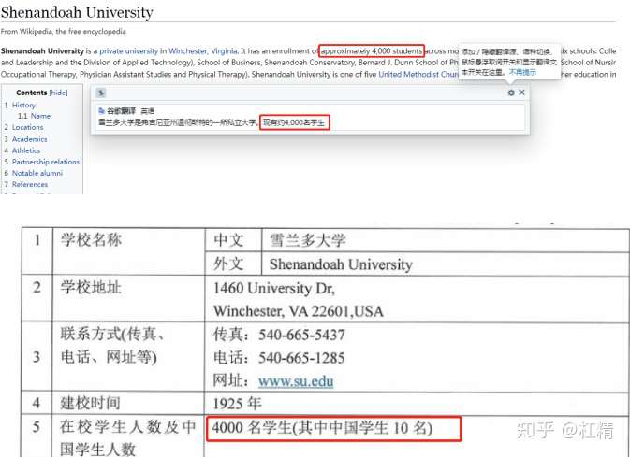Click address line '1460 University Dr,'
Screen dimensions: 630x457
[274, 289]
